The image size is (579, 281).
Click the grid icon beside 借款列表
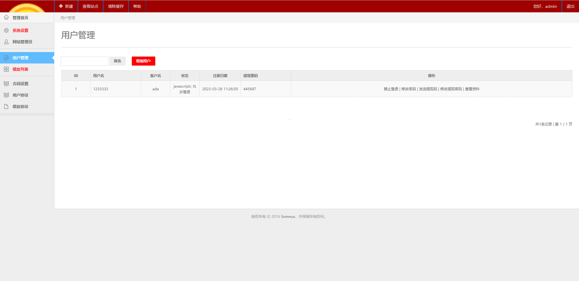click(x=6, y=69)
